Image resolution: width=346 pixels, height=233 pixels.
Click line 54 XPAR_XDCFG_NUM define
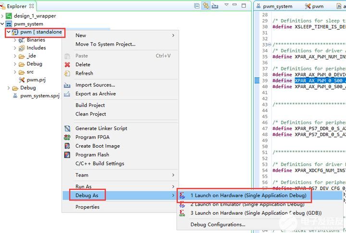point(309,171)
